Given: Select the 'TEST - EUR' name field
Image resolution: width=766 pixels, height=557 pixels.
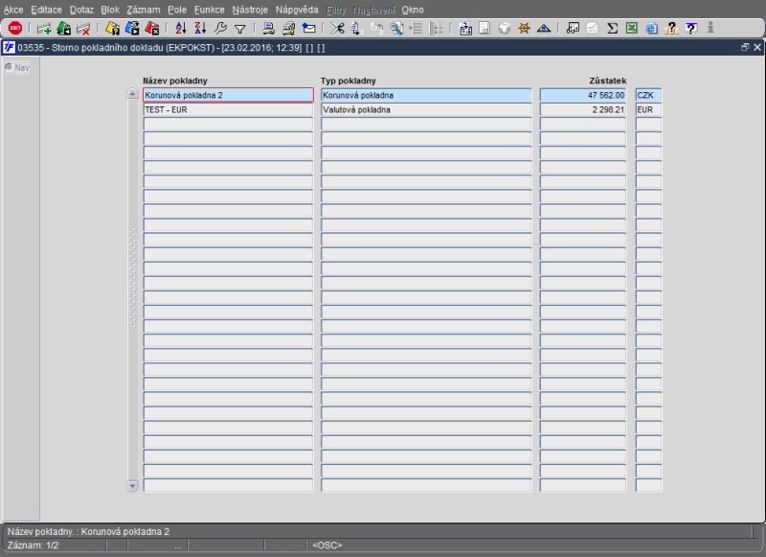Looking at the screenshot, I should tap(228, 109).
